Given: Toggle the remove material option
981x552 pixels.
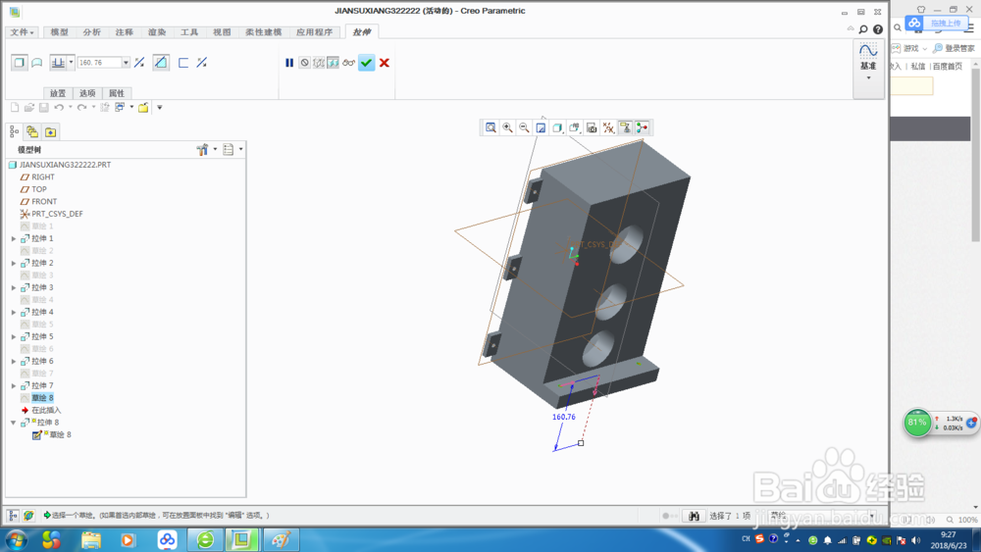Looking at the screenshot, I should [161, 63].
